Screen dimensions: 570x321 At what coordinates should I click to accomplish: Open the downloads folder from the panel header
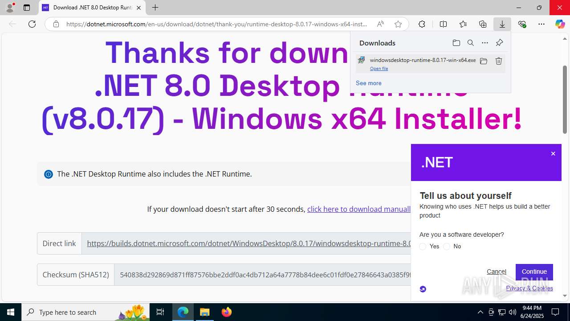tap(456, 43)
